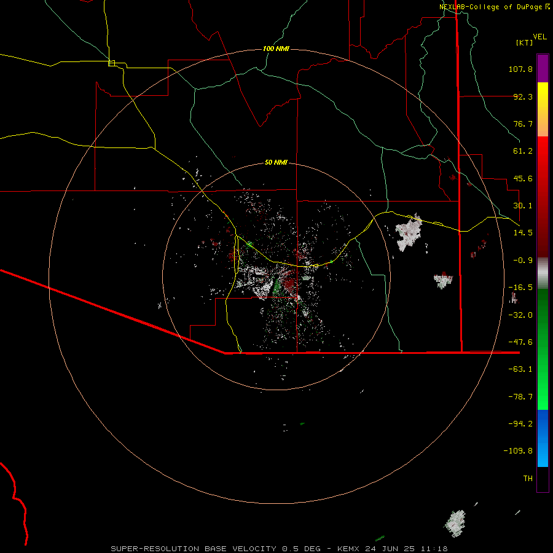The image size is (553, 553).
Task: Click the yellow-orange segment of the color bar
Action: click(x=543, y=109)
